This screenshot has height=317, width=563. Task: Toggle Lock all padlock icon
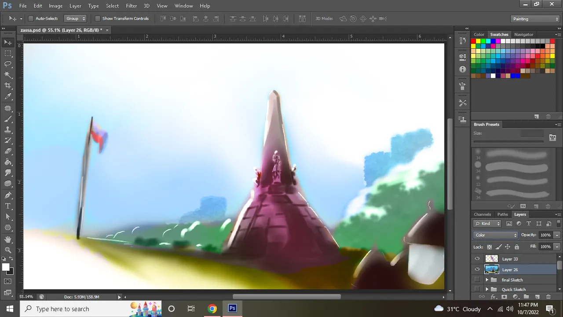517,247
